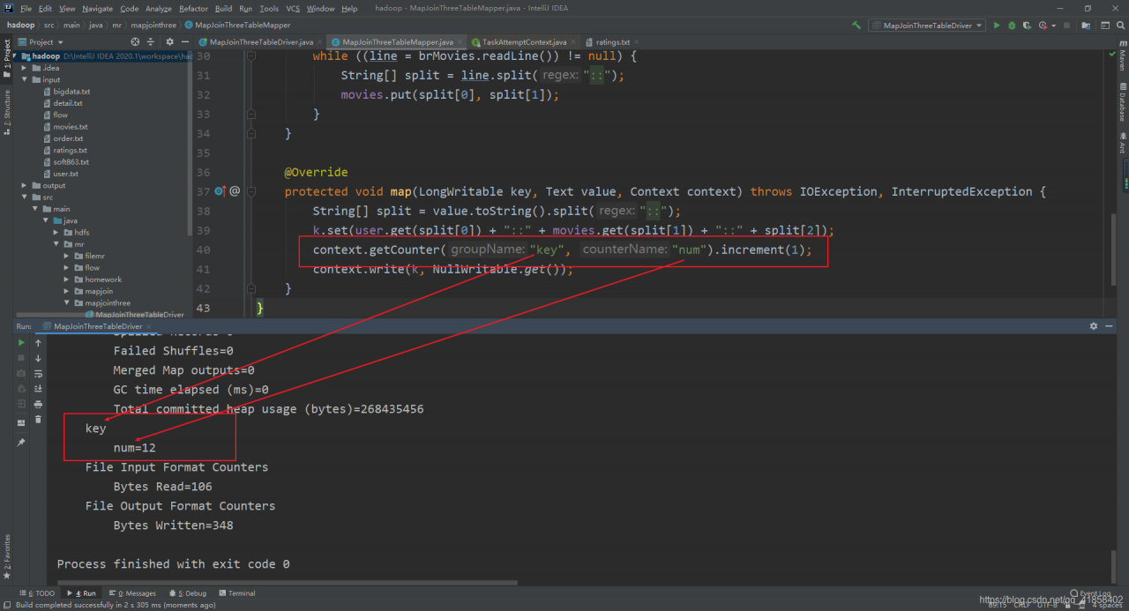Open Terminal tool window button

(x=236, y=593)
